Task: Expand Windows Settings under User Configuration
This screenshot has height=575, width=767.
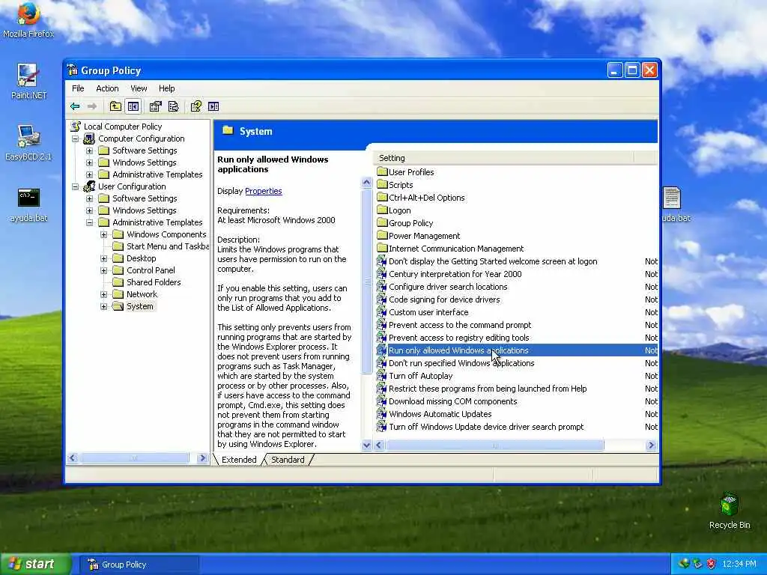Action: click(x=90, y=210)
